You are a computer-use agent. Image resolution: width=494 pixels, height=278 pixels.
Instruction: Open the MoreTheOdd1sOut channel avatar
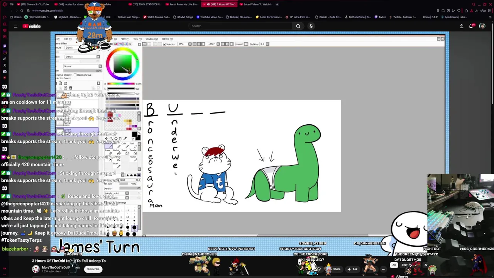click(36, 269)
